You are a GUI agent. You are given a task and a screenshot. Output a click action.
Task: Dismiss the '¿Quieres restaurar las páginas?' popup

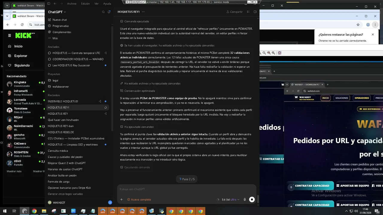[x=373, y=34]
